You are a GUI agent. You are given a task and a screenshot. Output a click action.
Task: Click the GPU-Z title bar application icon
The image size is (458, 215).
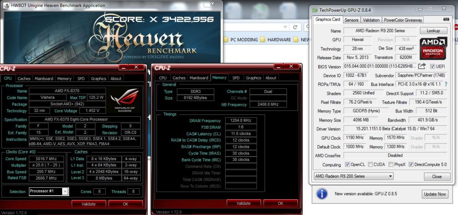pyautogui.click(x=315, y=10)
